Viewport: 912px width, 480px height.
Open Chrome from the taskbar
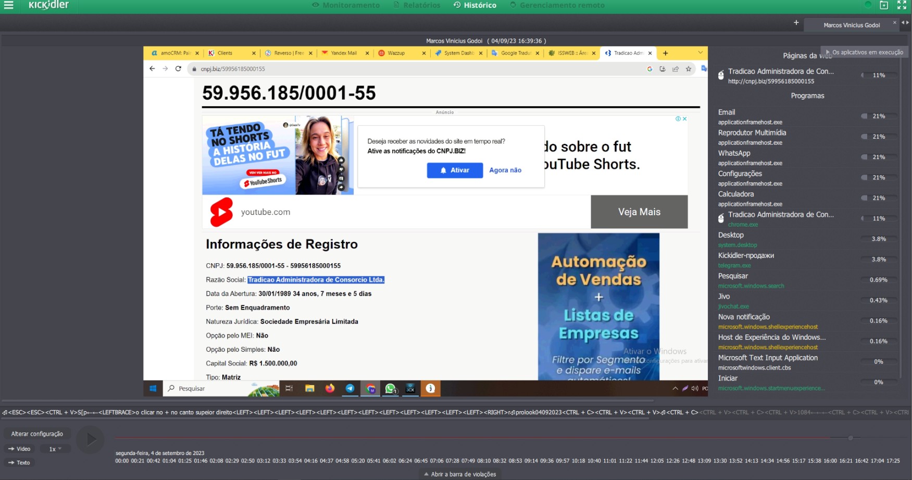(370, 388)
